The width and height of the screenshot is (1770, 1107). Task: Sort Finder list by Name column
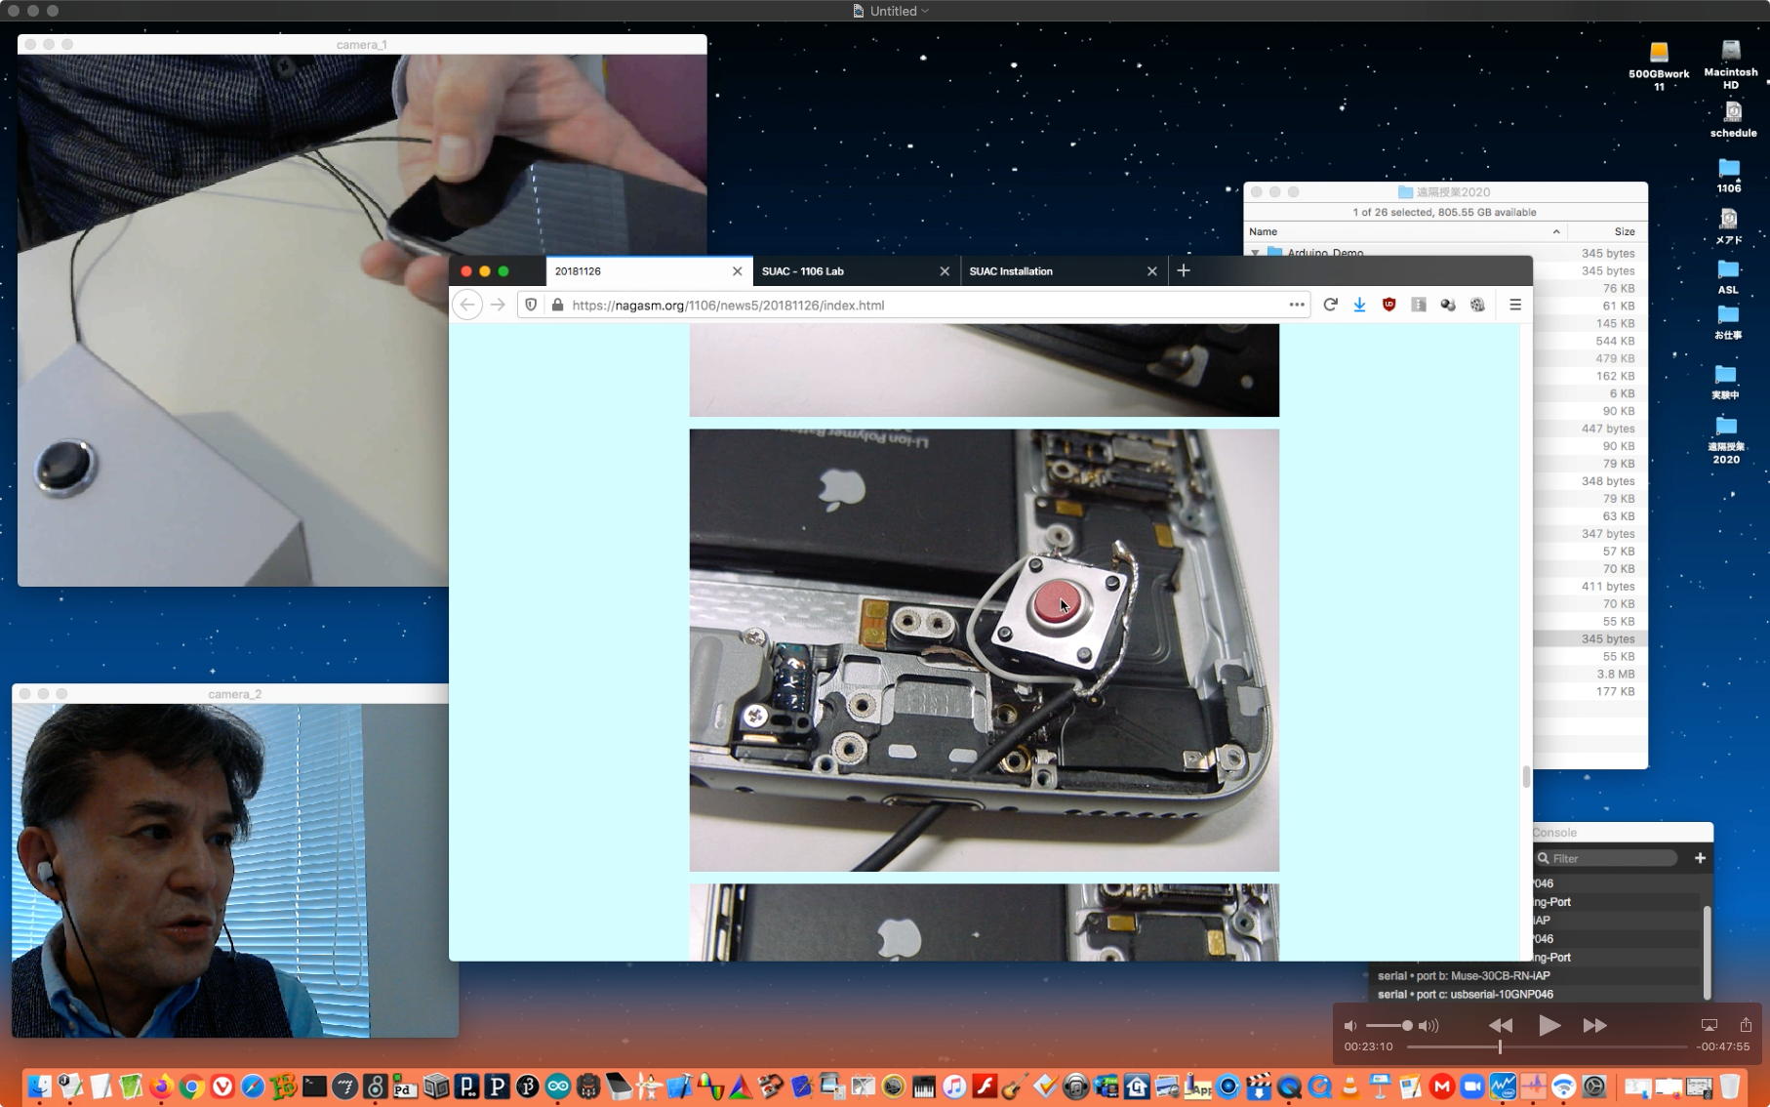coord(1403,231)
